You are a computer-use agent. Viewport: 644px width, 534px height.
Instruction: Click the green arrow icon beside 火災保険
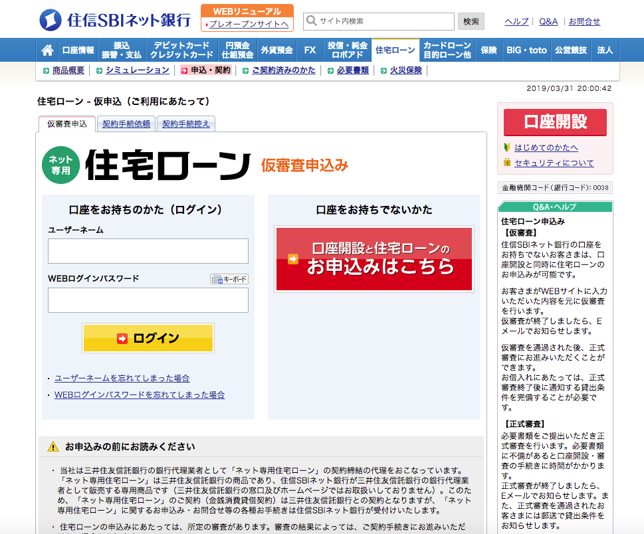coord(383,70)
